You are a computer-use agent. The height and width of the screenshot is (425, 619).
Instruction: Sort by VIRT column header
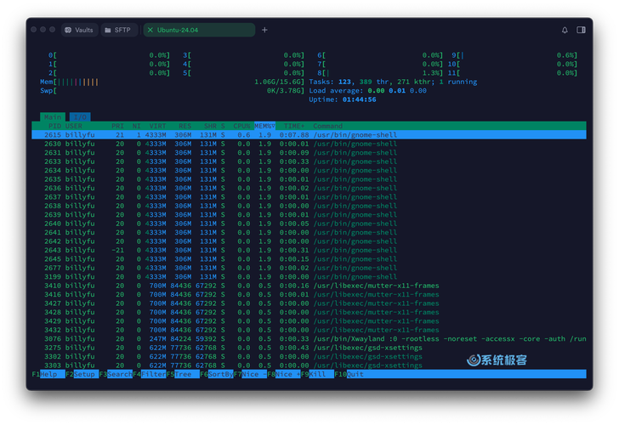pos(157,126)
